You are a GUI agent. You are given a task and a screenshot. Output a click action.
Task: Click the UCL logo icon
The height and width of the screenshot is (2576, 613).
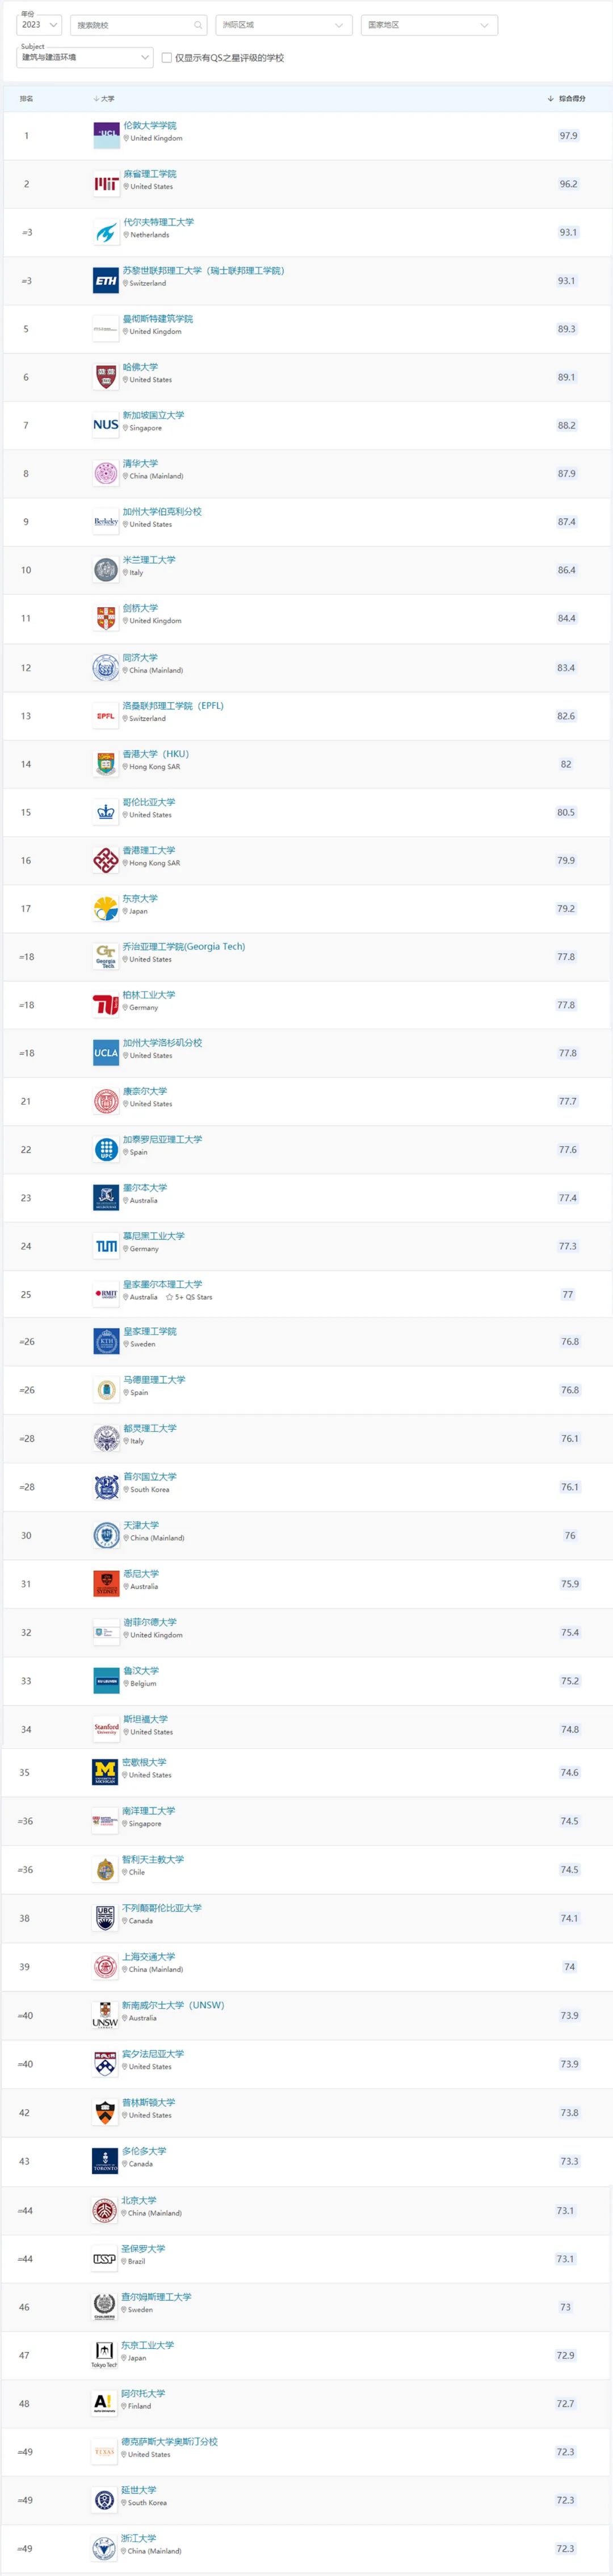(106, 135)
